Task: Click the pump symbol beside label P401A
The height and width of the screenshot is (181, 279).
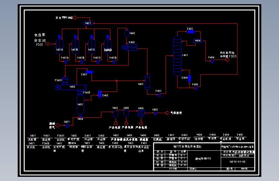Action: pos(66,62)
